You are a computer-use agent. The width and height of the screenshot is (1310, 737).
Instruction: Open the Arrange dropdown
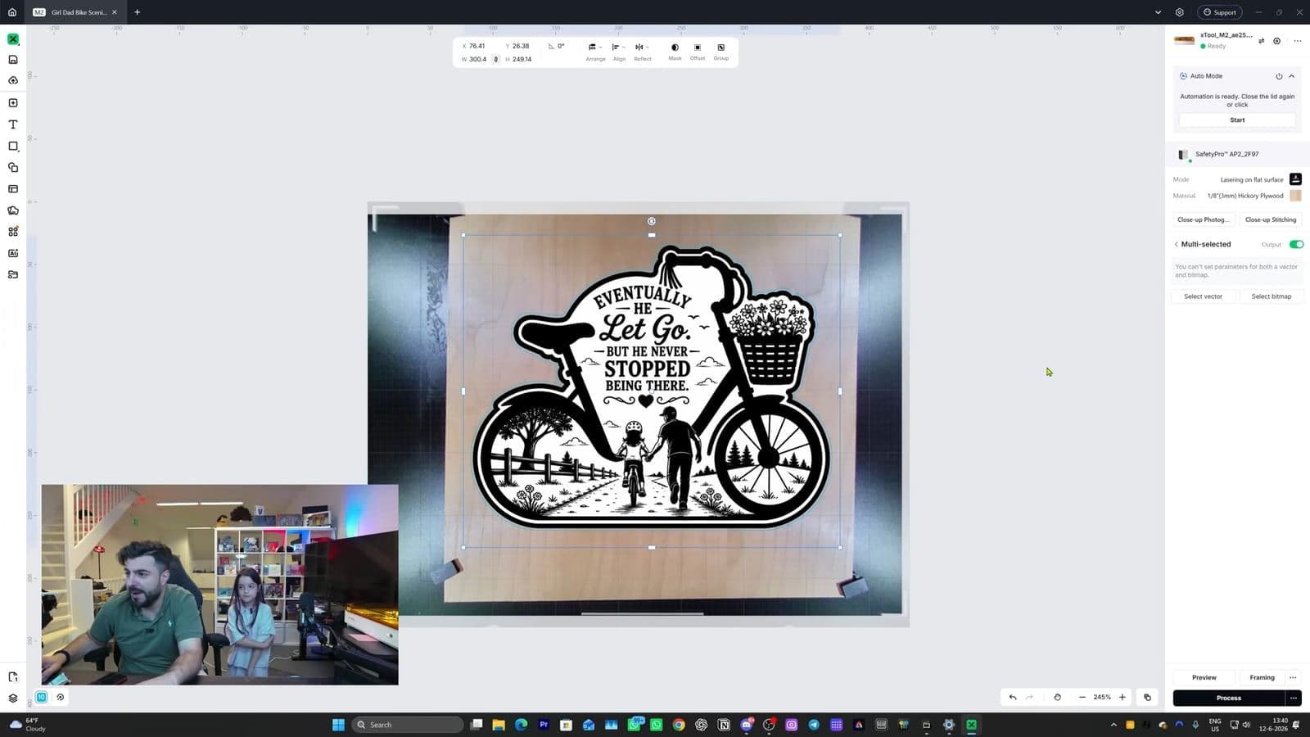click(x=595, y=52)
